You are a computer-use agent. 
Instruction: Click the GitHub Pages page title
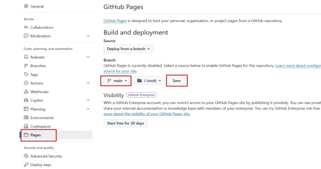point(123,7)
